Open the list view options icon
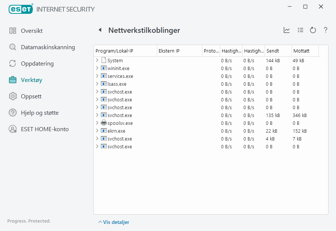336x231 pixels. click(x=300, y=30)
